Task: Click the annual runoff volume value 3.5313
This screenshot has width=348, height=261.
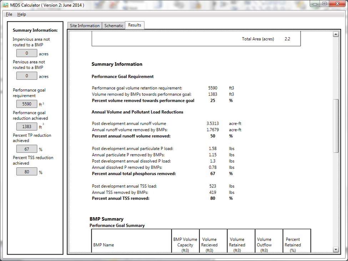Action: click(213, 124)
